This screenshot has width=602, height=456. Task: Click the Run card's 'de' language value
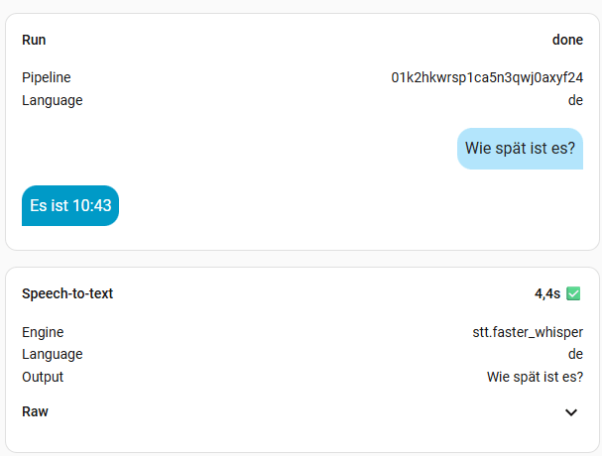click(x=575, y=100)
